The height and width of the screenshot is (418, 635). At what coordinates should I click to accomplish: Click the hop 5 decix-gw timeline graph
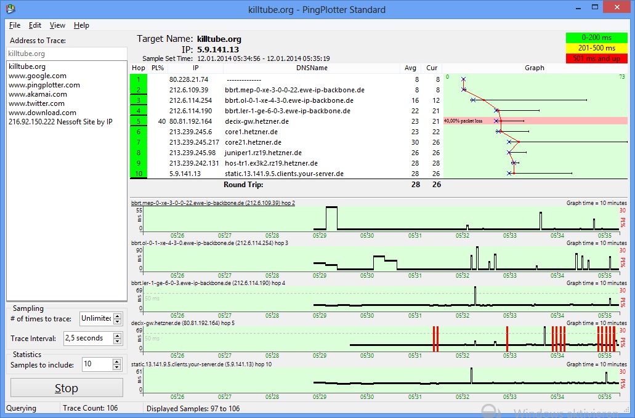pos(381,339)
